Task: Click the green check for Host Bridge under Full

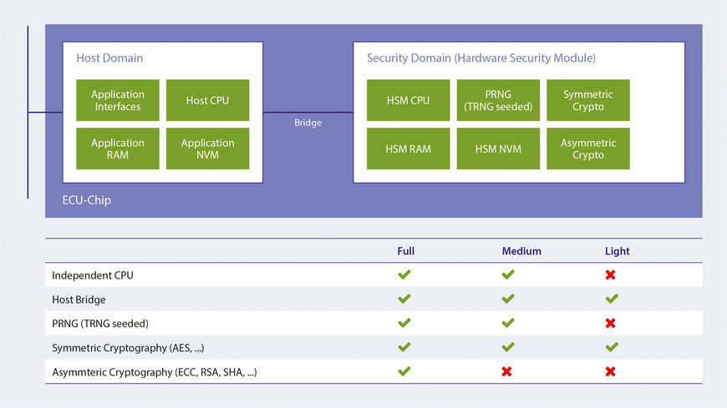Action: (404, 299)
